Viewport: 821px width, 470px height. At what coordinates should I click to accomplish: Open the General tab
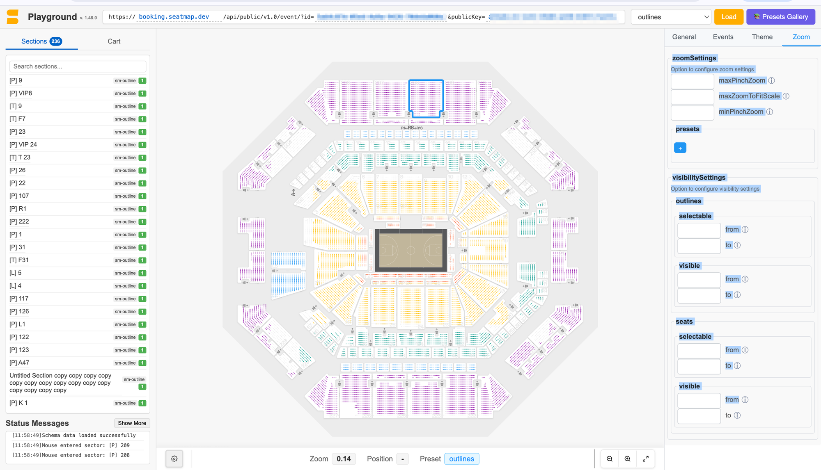pos(684,37)
